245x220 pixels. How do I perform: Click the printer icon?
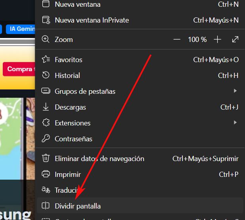click(x=46, y=174)
